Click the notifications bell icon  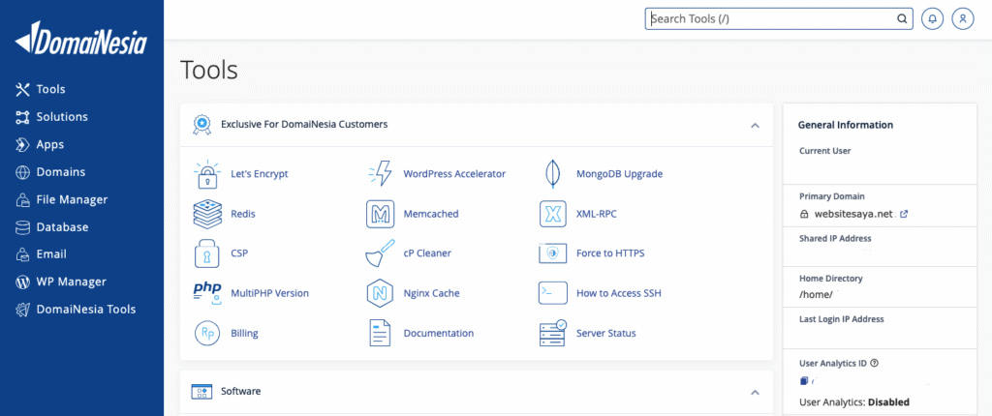point(932,18)
